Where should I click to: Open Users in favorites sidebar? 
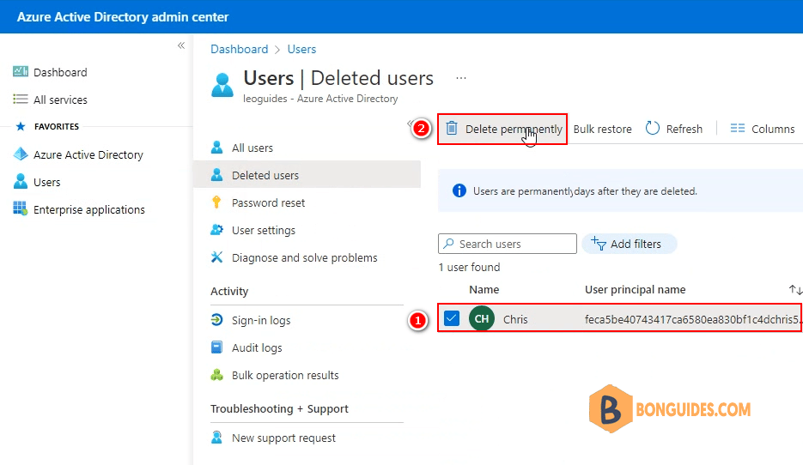[x=46, y=182]
